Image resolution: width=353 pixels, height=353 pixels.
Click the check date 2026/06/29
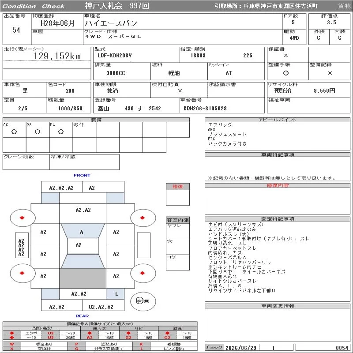(241, 348)
